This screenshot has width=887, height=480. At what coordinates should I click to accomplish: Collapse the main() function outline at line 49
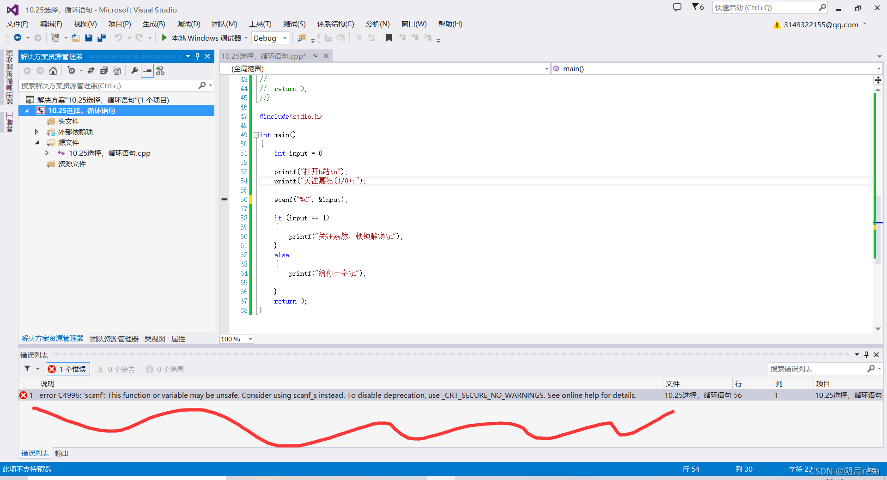point(256,135)
